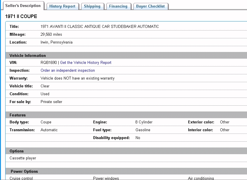Click the 8 Cylinder engine value
Screen dimensions: 247x180
(x=144, y=122)
